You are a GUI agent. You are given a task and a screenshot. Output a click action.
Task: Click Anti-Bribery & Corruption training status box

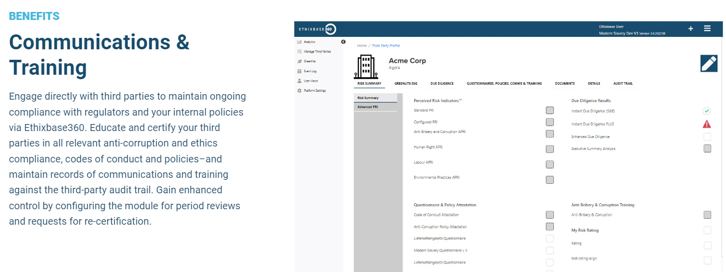pos(707,215)
